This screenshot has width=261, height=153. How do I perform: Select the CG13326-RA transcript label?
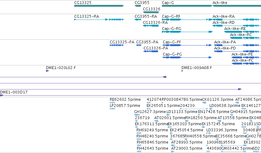pyautogui.click(x=155, y=23)
